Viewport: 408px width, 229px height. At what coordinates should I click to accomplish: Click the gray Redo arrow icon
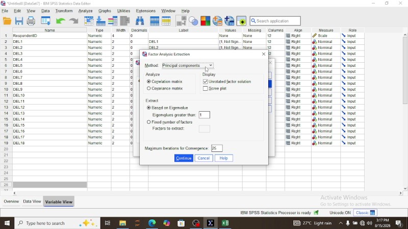click(74, 21)
